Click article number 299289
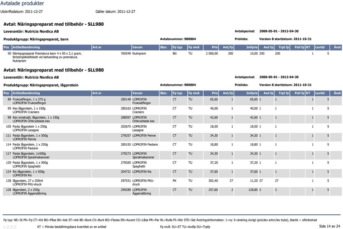 tap(126, 190)
